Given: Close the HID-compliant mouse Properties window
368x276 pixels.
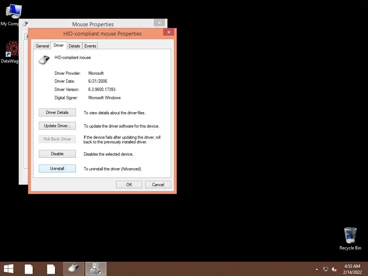Looking at the screenshot, I should click(x=169, y=32).
